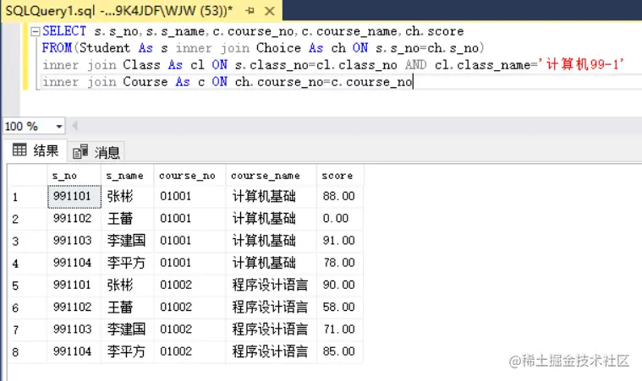Pin the SQLQuery1.sql tab
The height and width of the screenshot is (381, 642).
(250, 11)
